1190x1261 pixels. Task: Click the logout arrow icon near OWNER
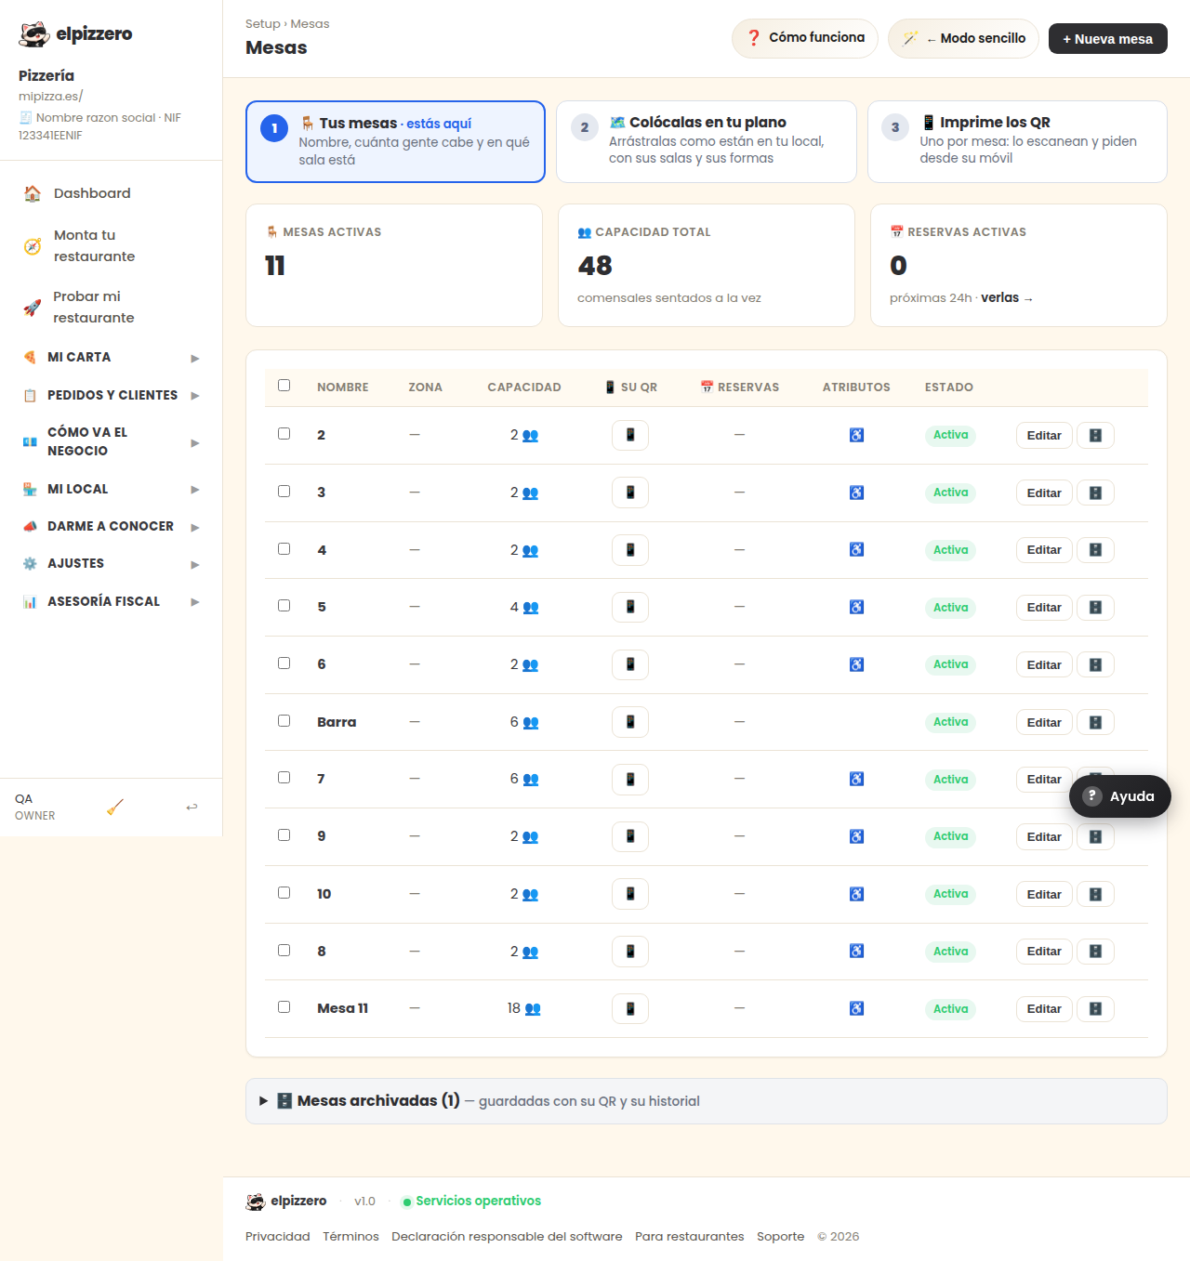pos(192,807)
